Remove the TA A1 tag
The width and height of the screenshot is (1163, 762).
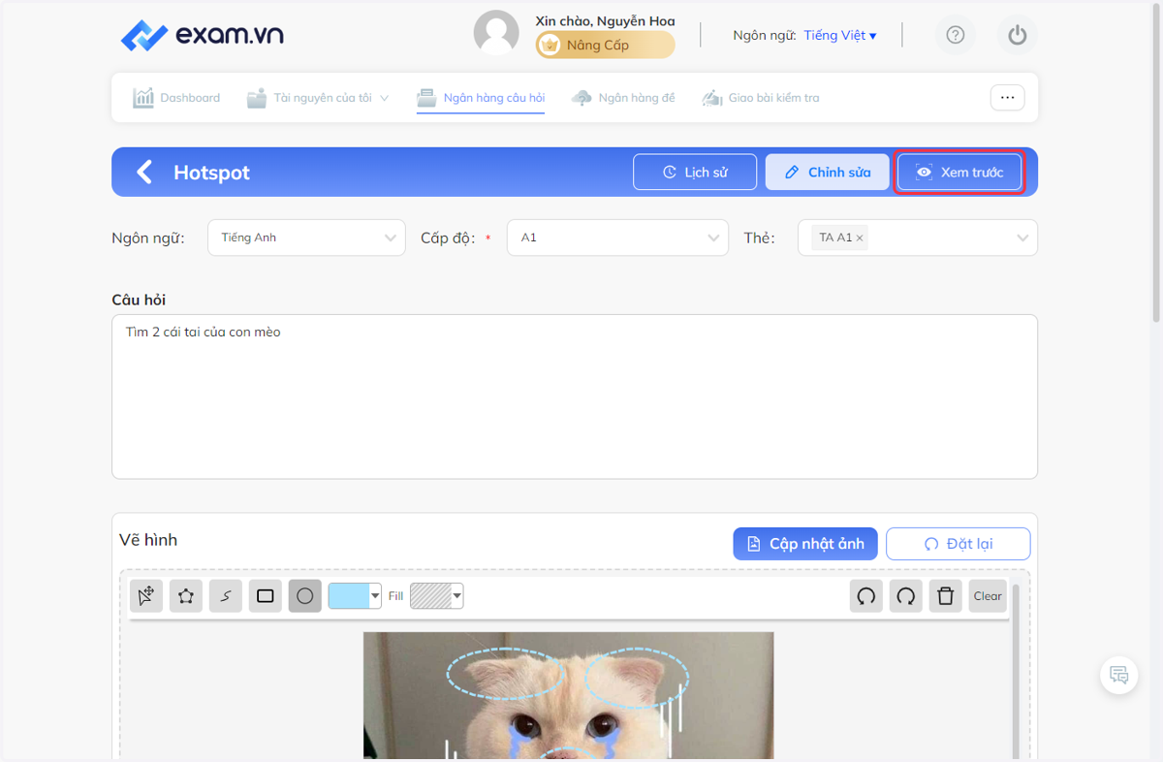860,238
